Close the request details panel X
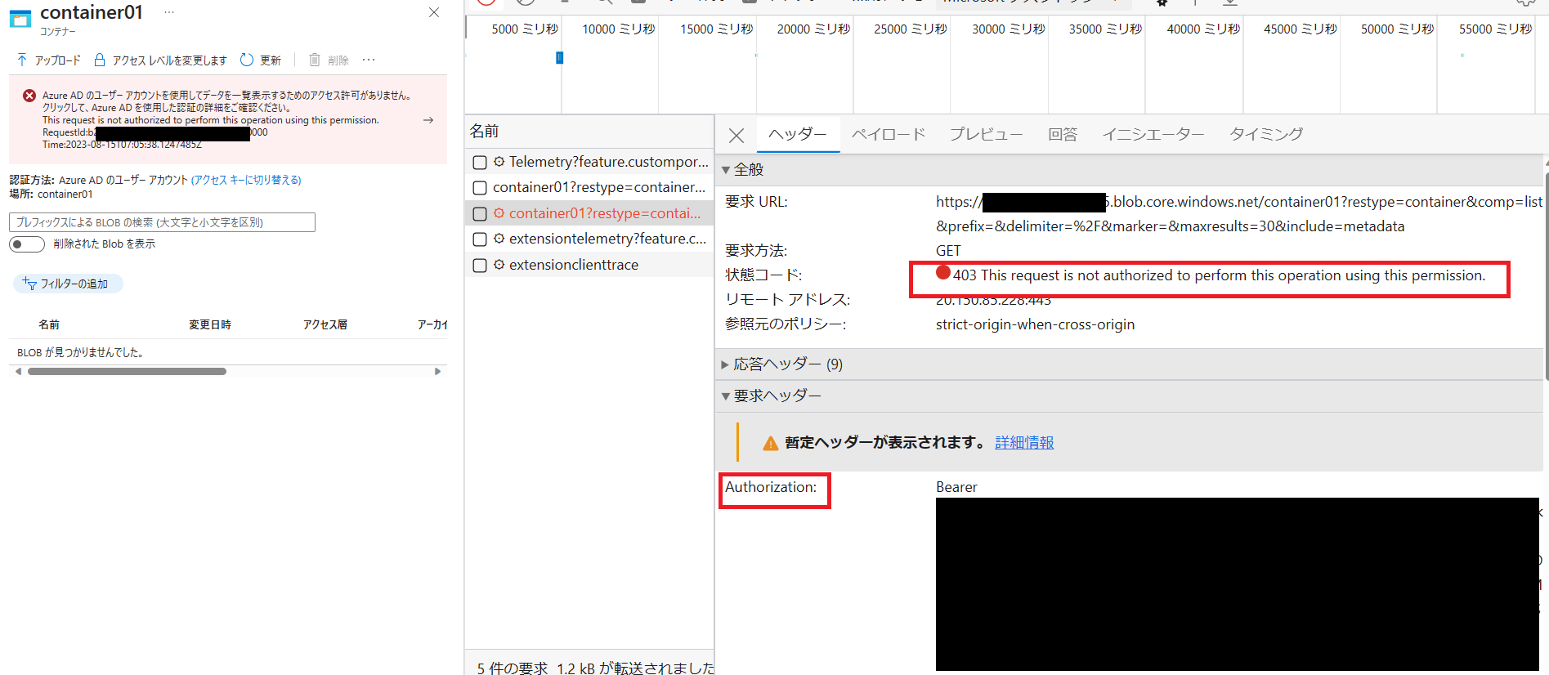 (736, 136)
